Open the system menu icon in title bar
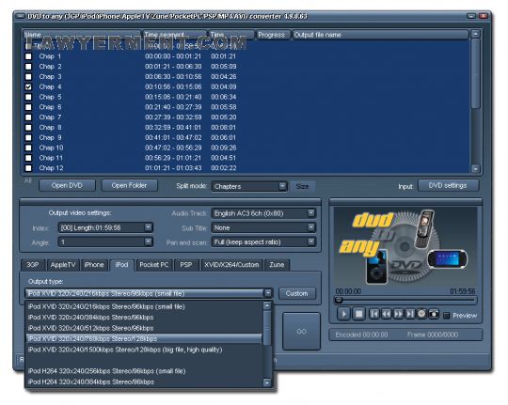The height and width of the screenshot is (405, 508). pos(21,16)
